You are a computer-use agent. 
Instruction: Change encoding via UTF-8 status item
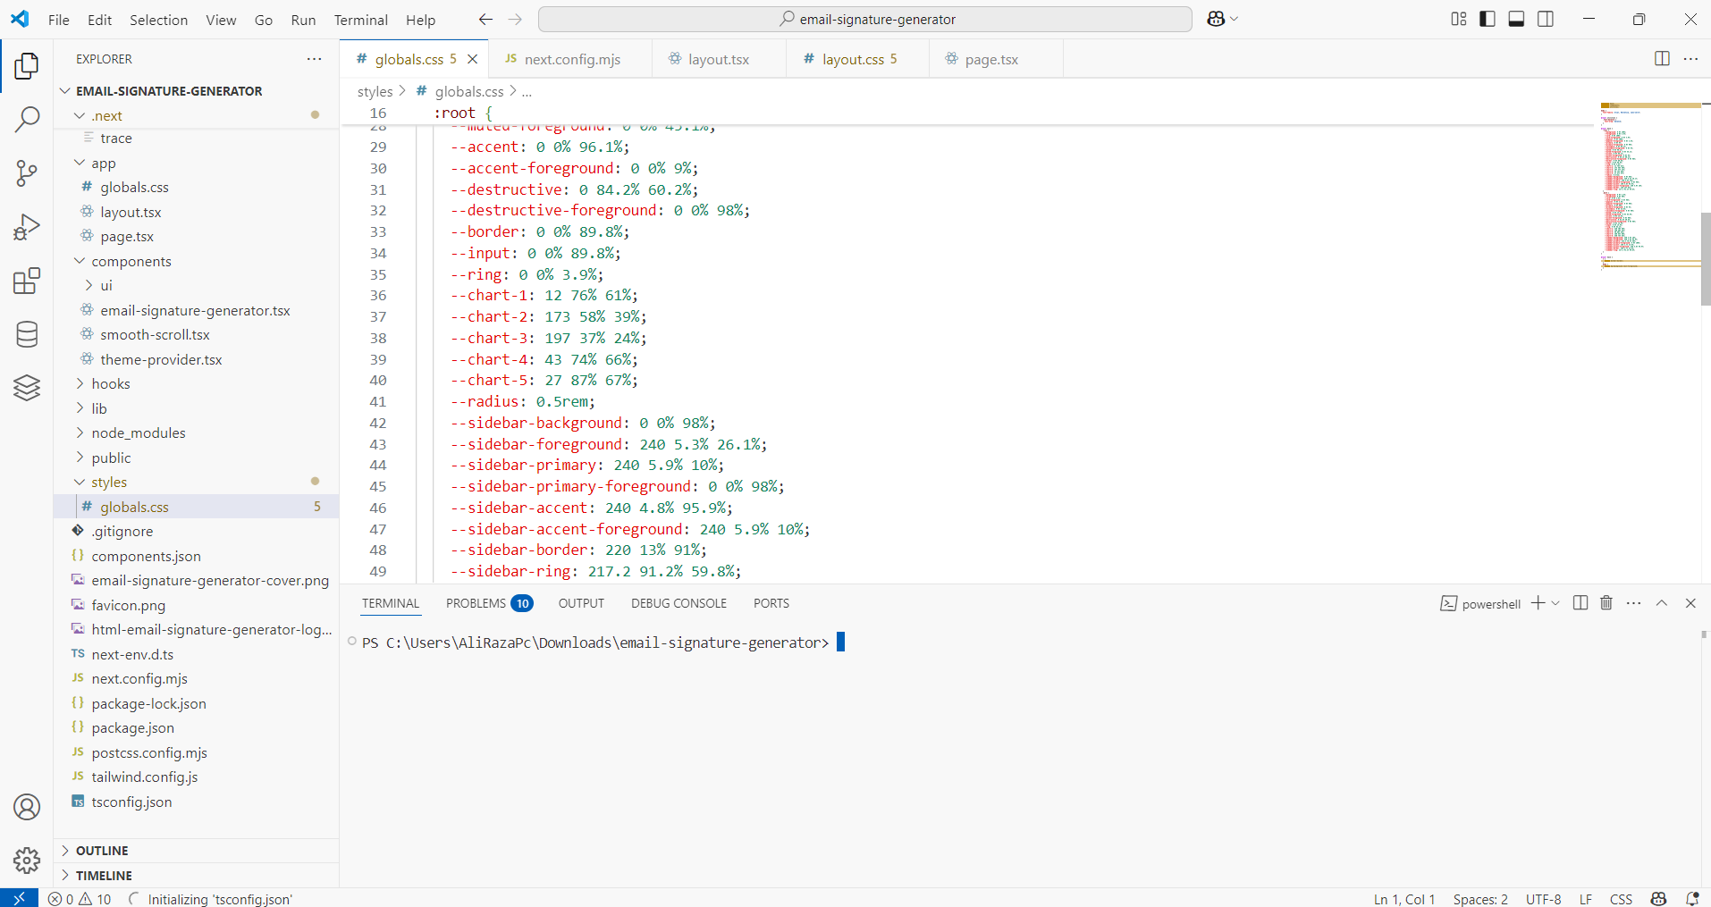[1543, 899]
